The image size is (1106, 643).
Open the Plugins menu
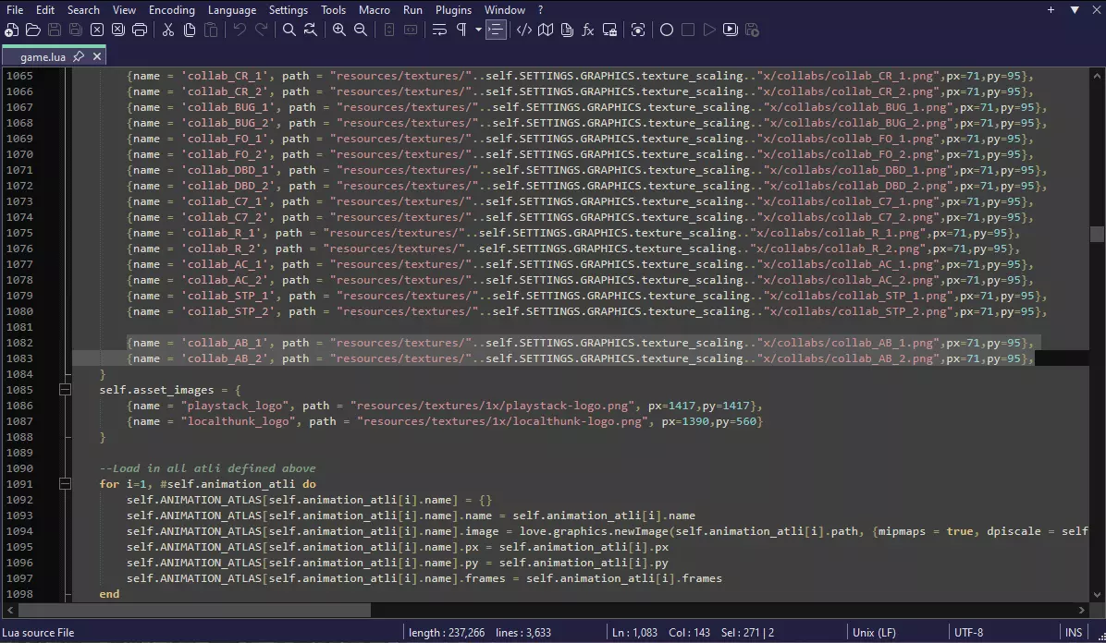click(x=453, y=10)
